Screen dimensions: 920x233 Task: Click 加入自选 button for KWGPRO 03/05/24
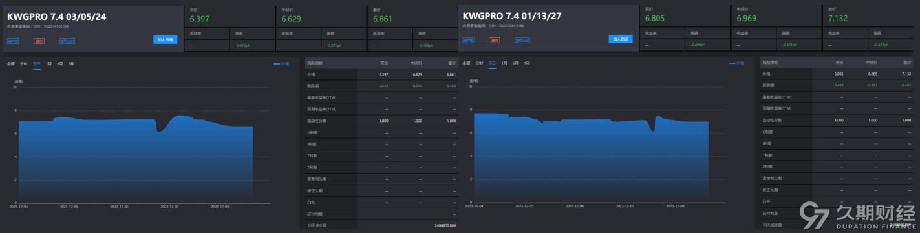point(165,39)
